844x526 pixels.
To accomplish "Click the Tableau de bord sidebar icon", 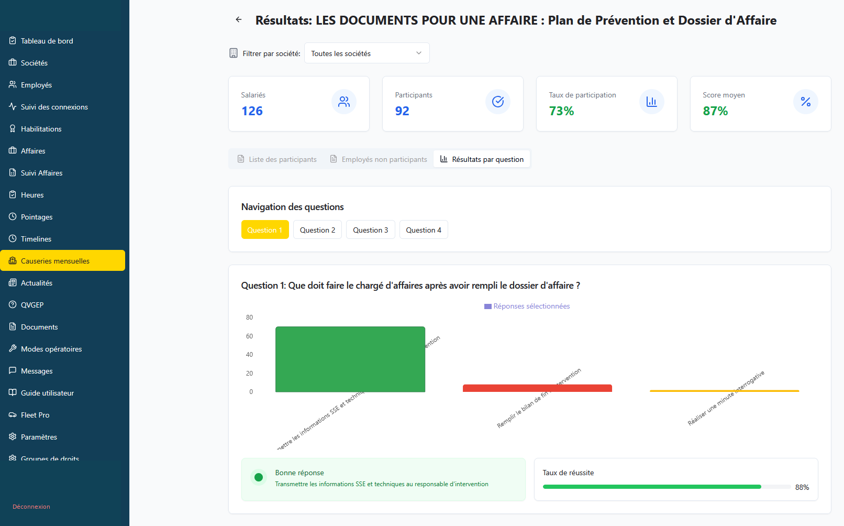I will pyautogui.click(x=13, y=40).
